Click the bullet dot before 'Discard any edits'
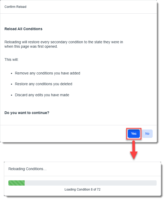The image size is (165, 200). [x=12, y=95]
